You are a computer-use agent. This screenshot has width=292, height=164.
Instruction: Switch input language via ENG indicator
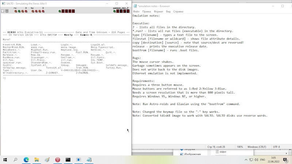pos(262,160)
